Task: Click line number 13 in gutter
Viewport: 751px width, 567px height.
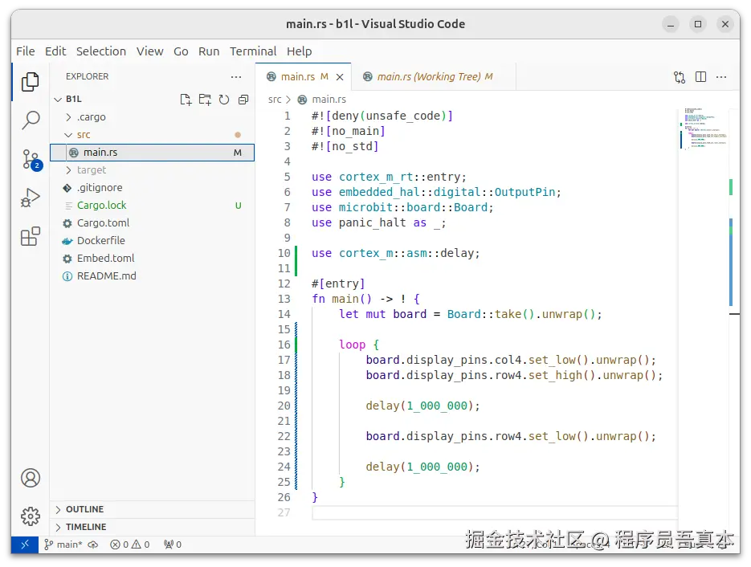Action: tap(284, 299)
